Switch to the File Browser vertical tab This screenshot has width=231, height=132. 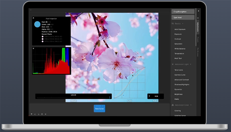pos(198,52)
